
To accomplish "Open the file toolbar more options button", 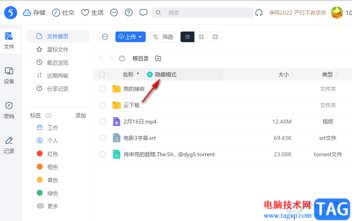I will [105, 37].
